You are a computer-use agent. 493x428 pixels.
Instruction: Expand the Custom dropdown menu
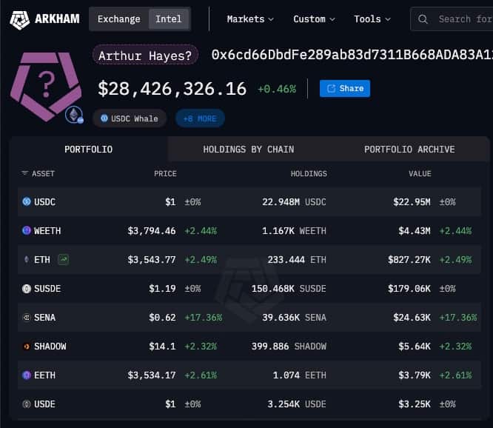tap(314, 19)
